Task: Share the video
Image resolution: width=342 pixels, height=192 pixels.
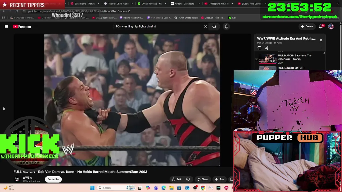Action: click(202, 179)
